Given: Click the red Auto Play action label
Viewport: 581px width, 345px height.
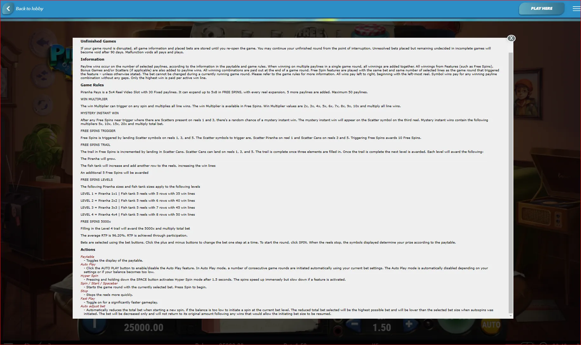Looking at the screenshot, I should pyautogui.click(x=88, y=264).
